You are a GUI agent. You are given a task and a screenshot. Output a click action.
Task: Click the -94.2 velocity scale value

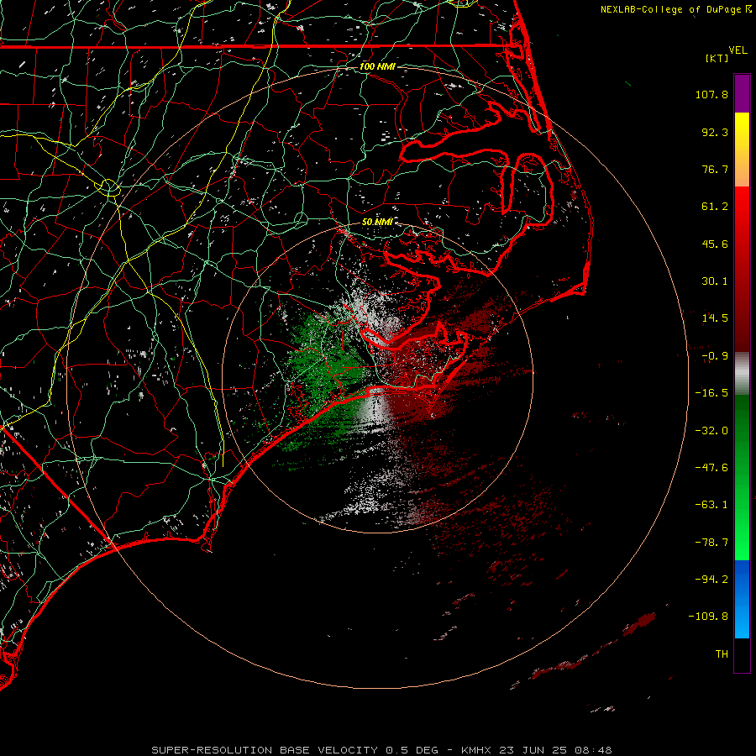pyautogui.click(x=711, y=580)
